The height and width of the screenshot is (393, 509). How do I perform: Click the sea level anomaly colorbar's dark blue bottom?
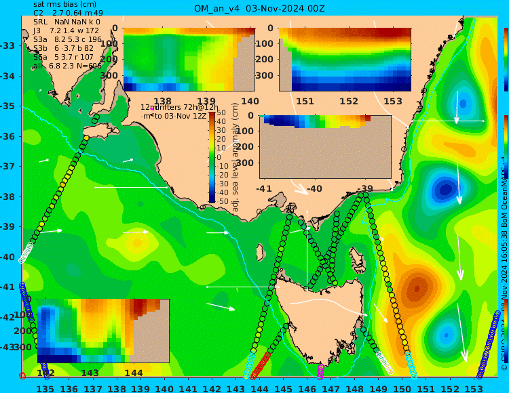(x=212, y=201)
